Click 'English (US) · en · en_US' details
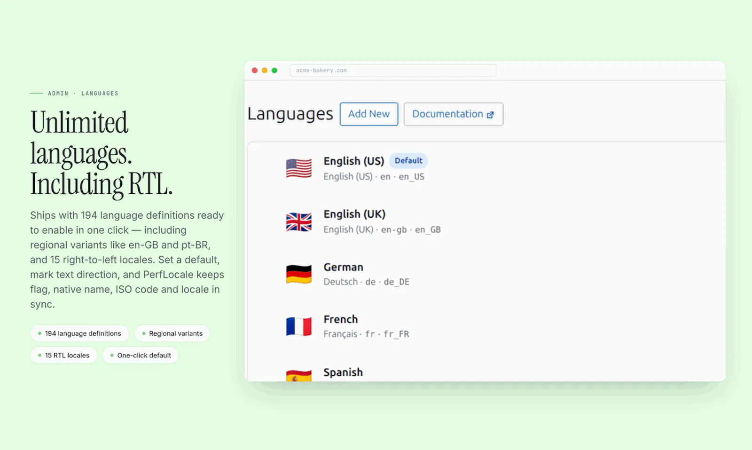The width and height of the screenshot is (752, 450). pos(374,177)
